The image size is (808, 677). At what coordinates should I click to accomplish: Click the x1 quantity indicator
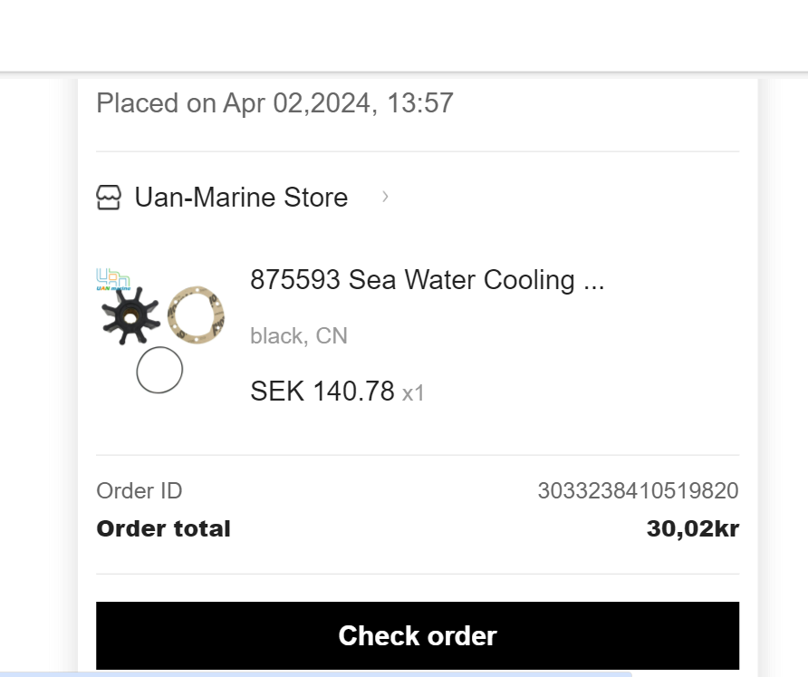pos(413,393)
